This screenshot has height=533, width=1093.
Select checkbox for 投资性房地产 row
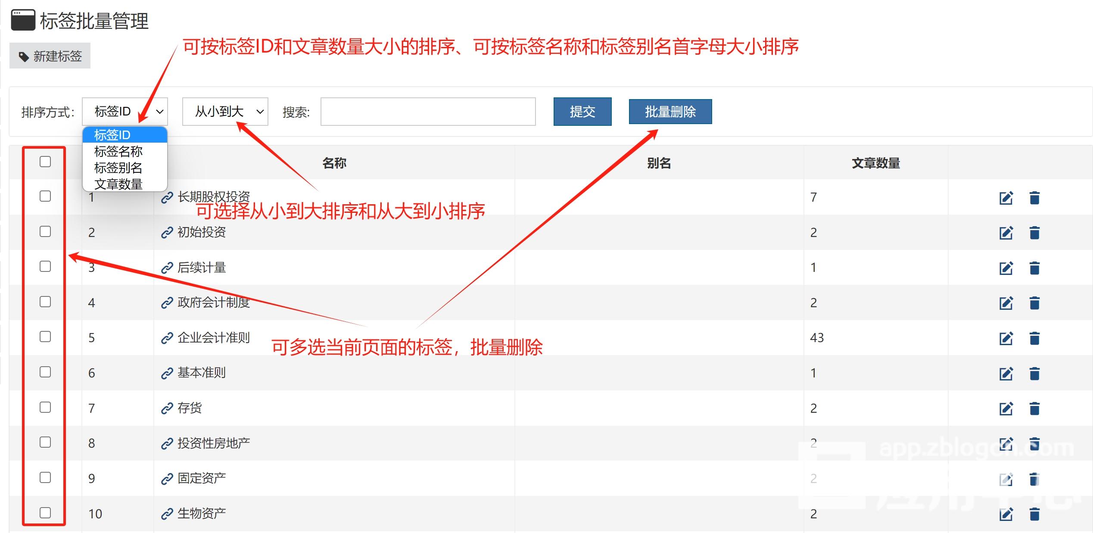tap(45, 442)
